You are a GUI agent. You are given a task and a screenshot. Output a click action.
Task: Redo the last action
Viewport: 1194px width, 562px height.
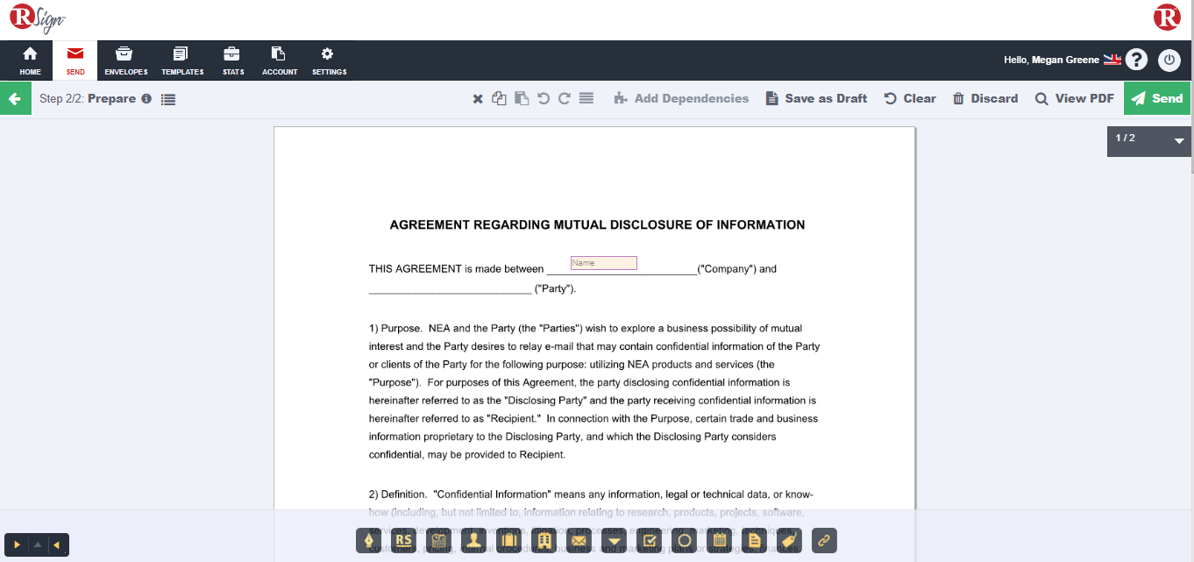click(x=565, y=98)
